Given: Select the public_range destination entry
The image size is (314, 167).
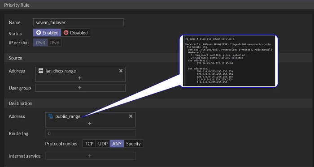Looking at the screenshot, I should click(68, 116).
